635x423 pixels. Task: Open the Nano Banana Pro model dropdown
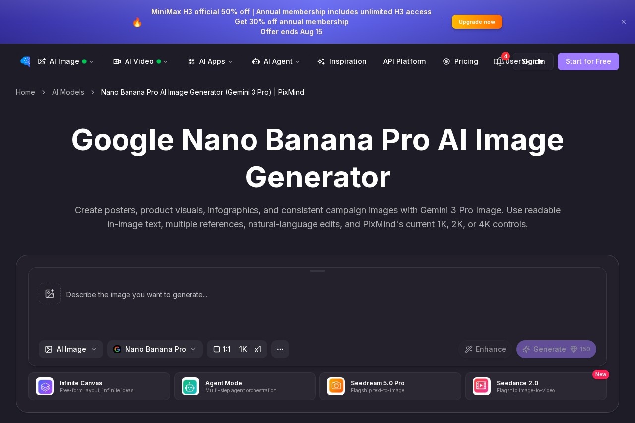pyautogui.click(x=155, y=349)
